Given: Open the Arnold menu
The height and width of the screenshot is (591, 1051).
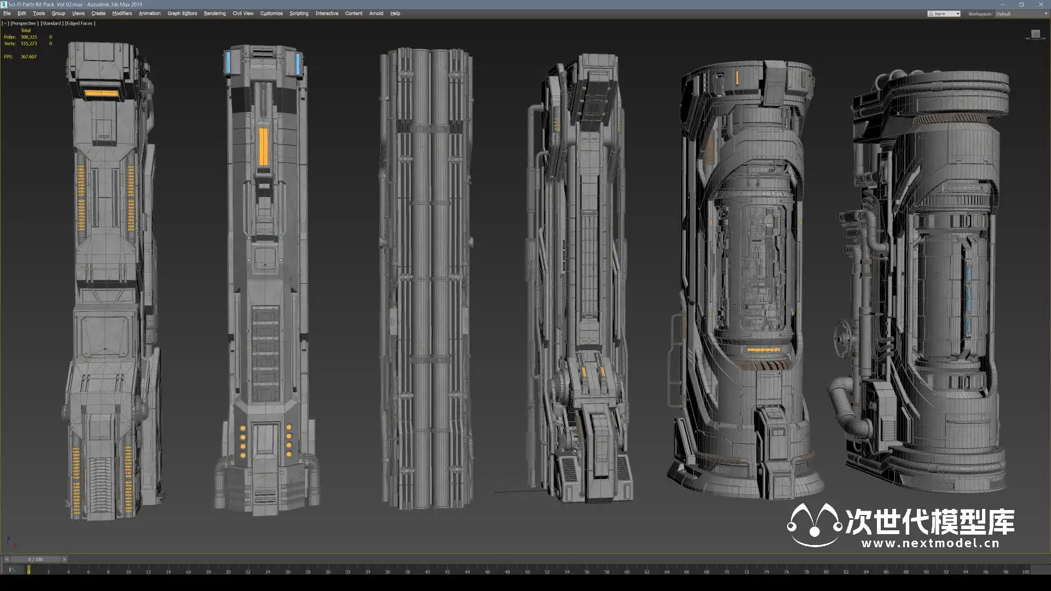Looking at the screenshot, I should [376, 14].
